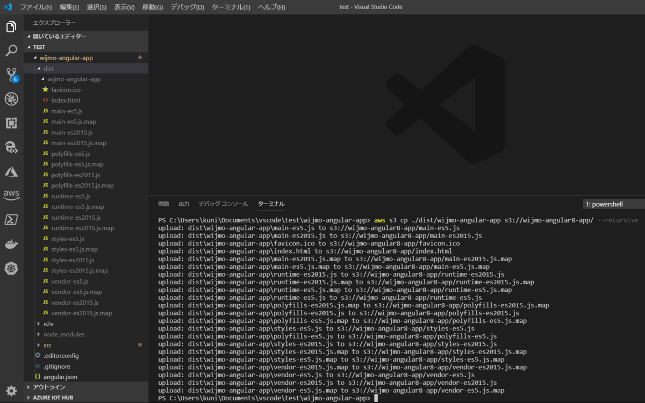Collapse the dist folder
645x403 pixels.
(x=86, y=68)
